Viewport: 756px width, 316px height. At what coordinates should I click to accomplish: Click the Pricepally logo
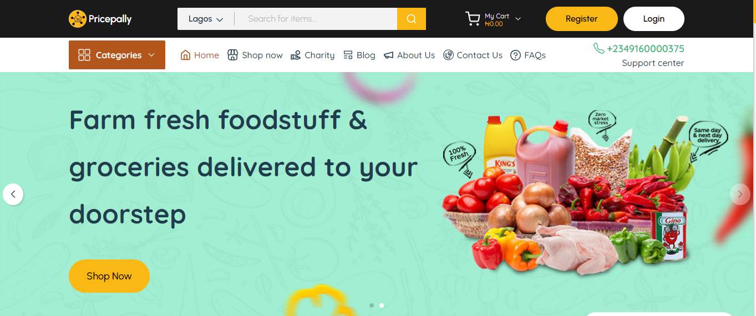[100, 19]
